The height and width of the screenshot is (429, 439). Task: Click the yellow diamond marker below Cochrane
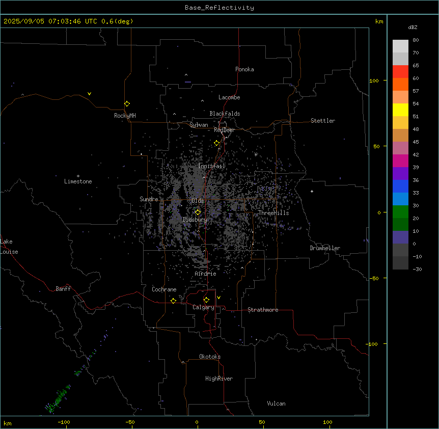coord(173,301)
